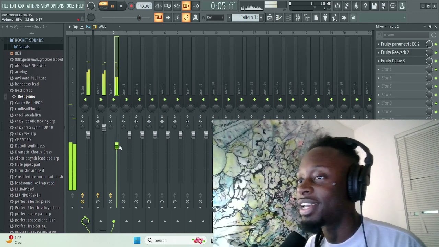Toggle the recording countdown icon
Viewport: 439px width, 247px height.
pyautogui.click(x=177, y=6)
